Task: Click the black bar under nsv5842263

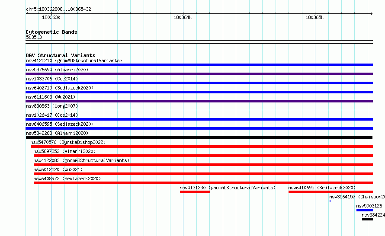Action: [x=199, y=137]
